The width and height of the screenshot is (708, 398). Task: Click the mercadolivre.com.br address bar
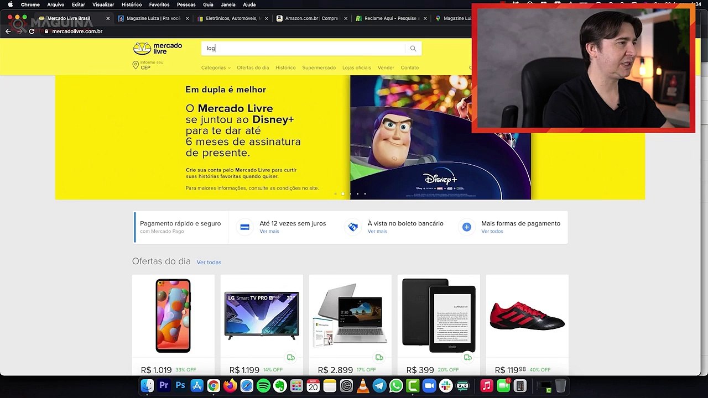pos(77,32)
